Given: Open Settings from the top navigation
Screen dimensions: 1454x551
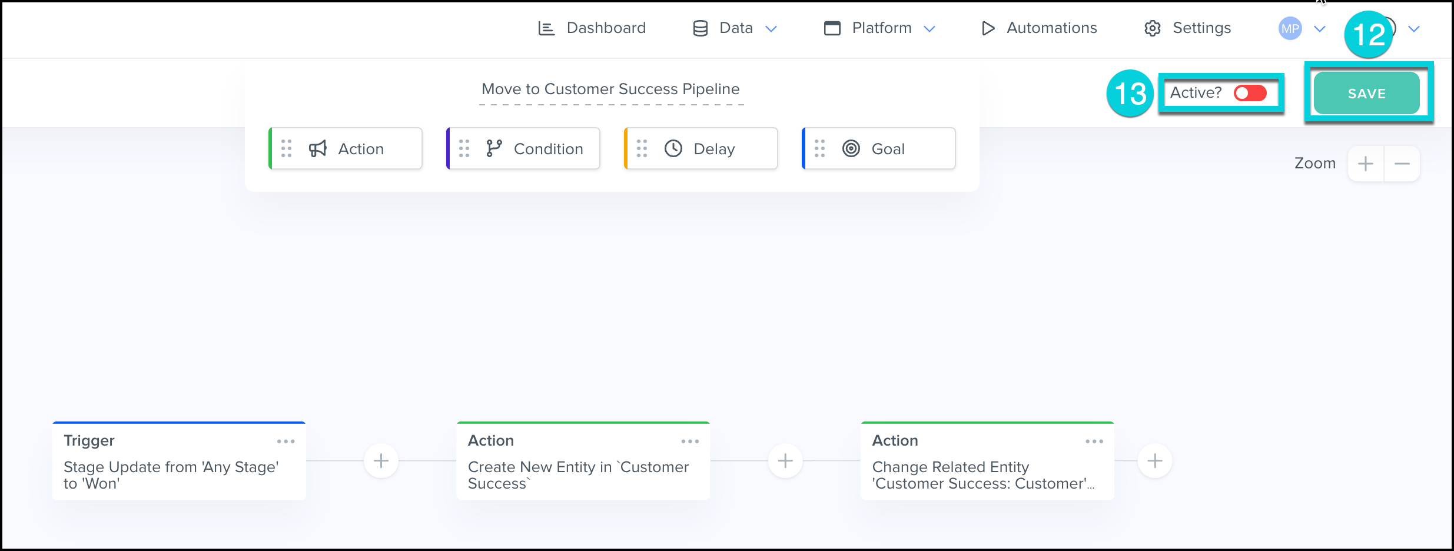Looking at the screenshot, I should (x=1188, y=28).
